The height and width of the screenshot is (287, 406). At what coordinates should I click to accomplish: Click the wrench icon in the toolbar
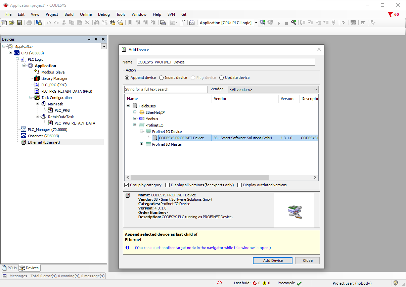[294, 23]
